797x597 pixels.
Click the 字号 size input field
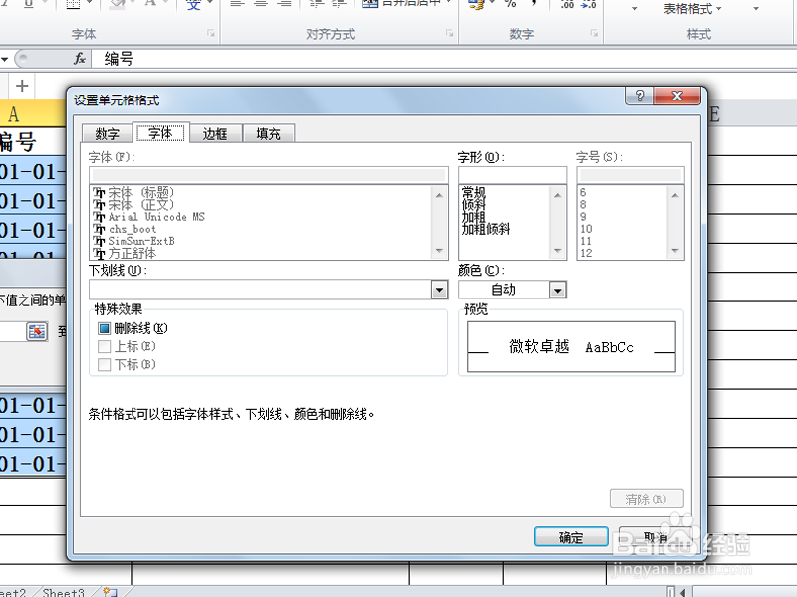(x=631, y=175)
